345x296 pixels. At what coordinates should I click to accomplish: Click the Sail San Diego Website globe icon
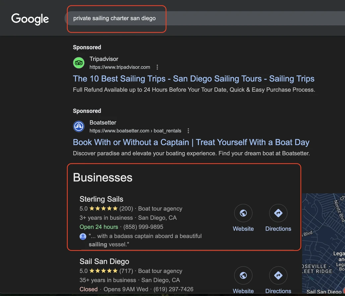click(x=243, y=275)
